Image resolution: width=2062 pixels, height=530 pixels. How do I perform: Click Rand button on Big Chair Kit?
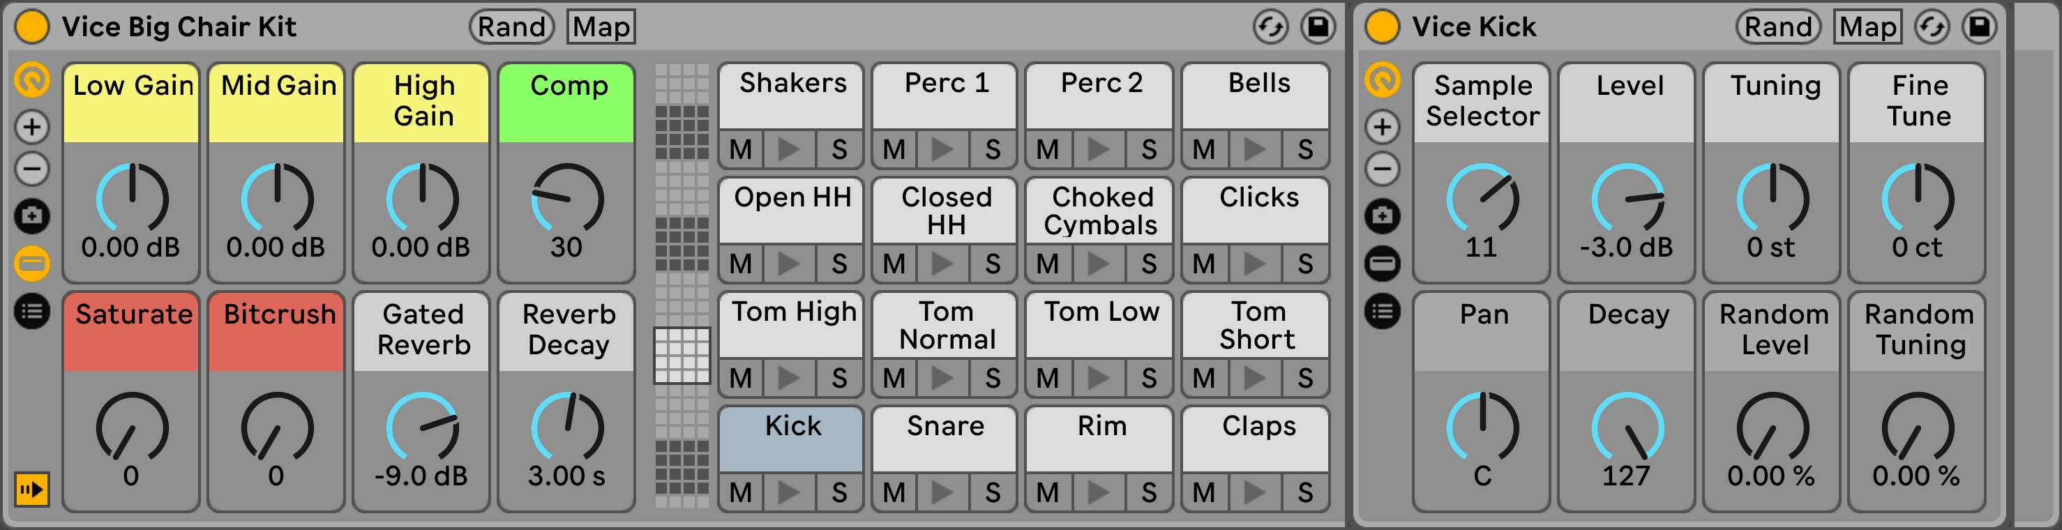(x=511, y=27)
